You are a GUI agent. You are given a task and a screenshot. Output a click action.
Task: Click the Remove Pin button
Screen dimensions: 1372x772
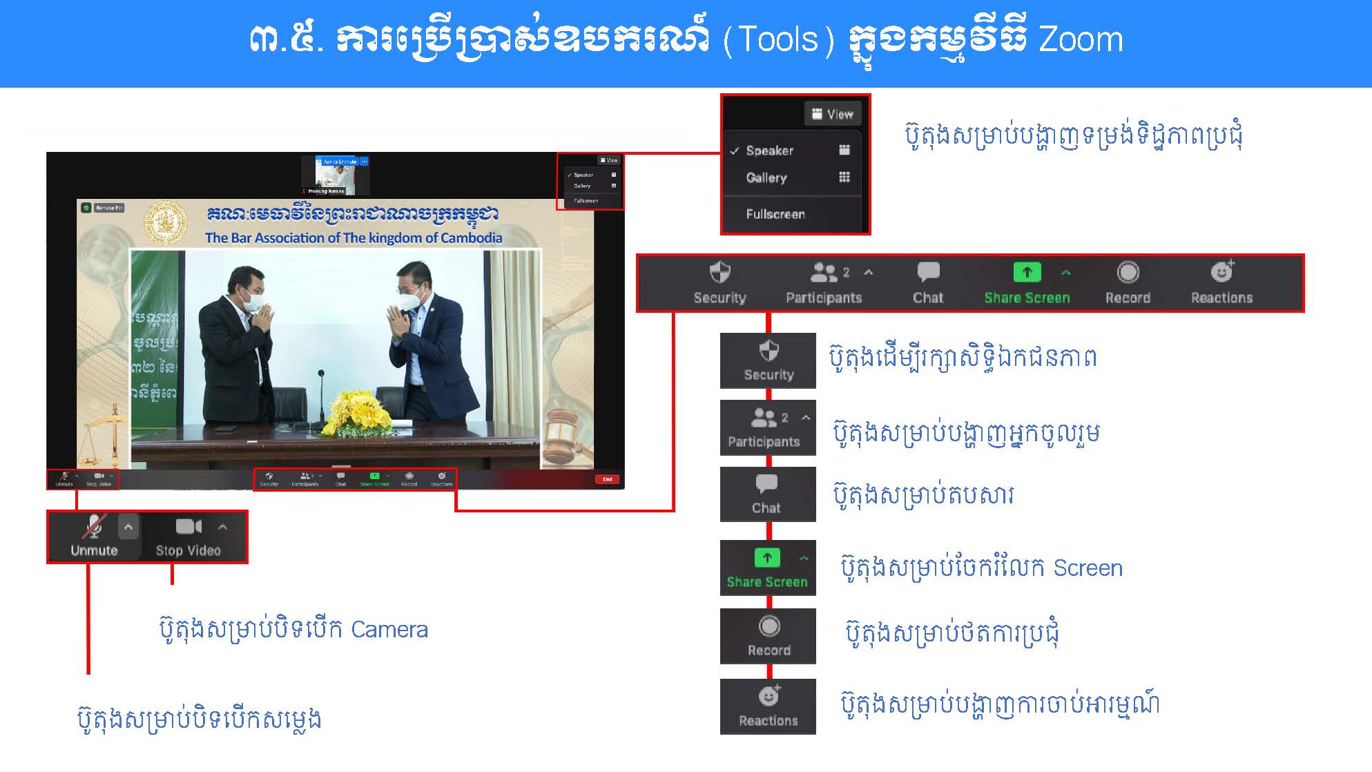coord(109,207)
